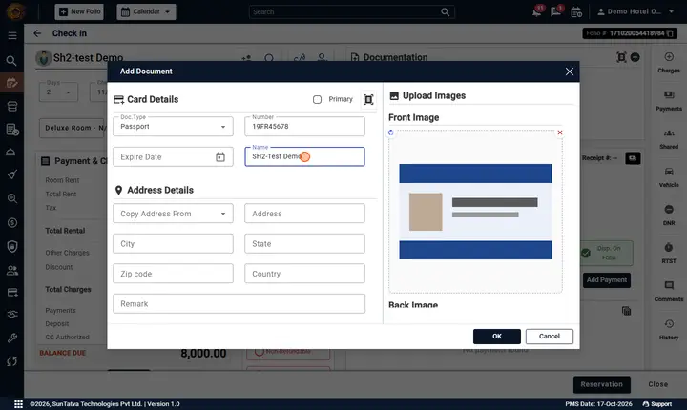
Task: Click the Reservation button at bottom
Action: coord(601,384)
